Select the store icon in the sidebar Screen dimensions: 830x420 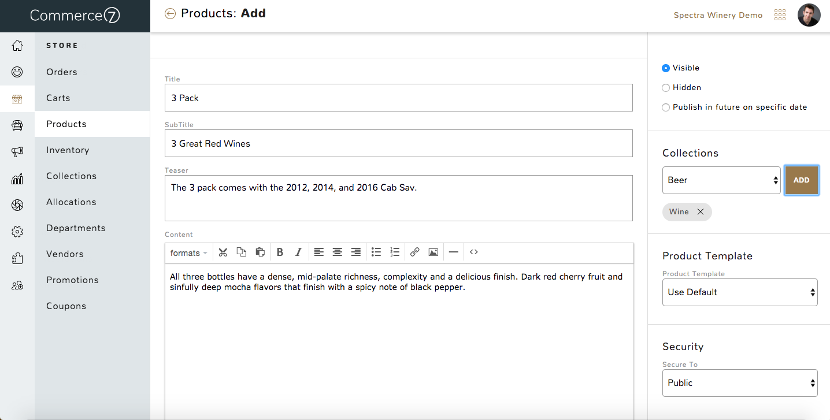point(17,99)
